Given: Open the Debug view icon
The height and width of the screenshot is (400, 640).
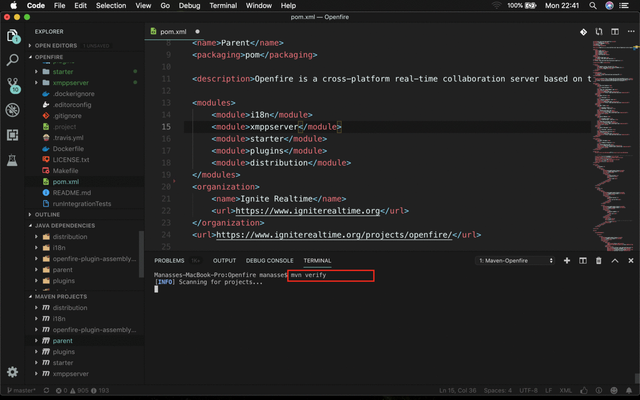Looking at the screenshot, I should (x=12, y=110).
